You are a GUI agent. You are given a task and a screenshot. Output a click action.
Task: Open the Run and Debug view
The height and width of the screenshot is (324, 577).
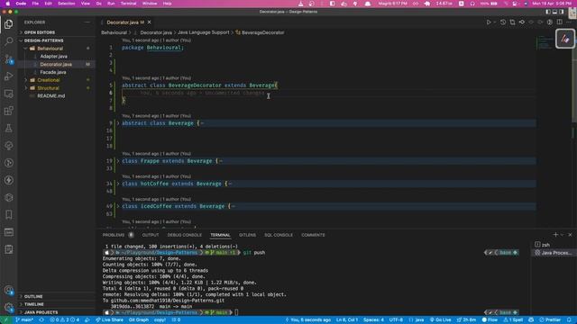8,76
